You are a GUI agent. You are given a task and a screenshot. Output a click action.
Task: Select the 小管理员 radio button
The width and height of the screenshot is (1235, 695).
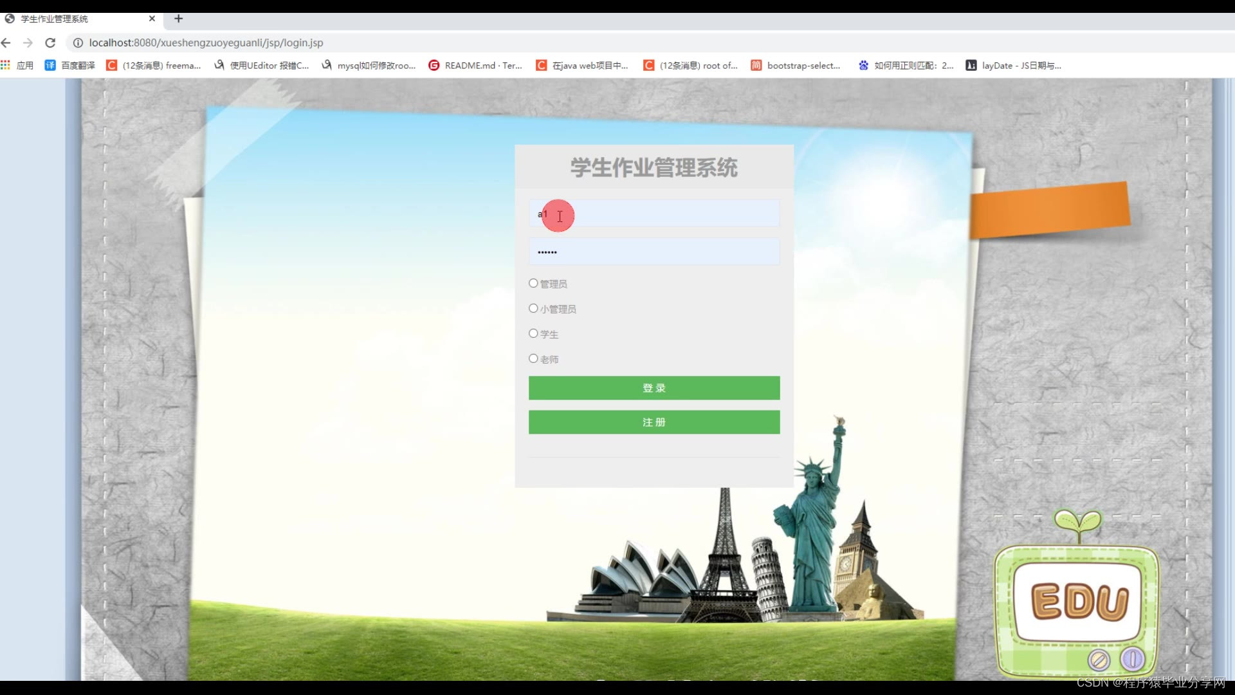[533, 308]
